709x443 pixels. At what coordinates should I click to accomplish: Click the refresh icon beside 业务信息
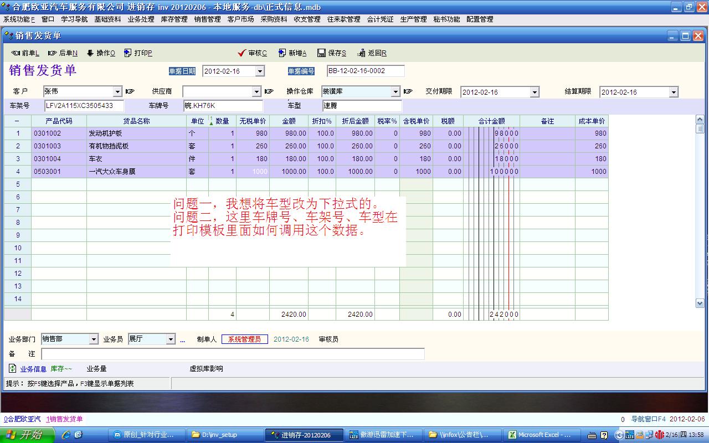pos(12,368)
